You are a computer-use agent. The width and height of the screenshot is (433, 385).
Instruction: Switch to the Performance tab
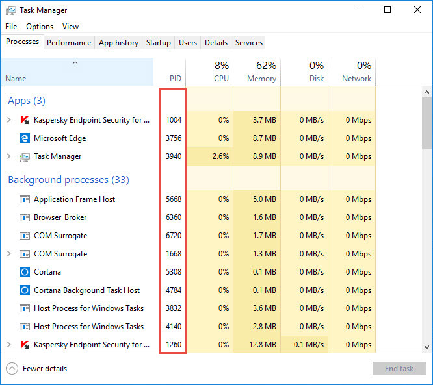pyautogui.click(x=69, y=43)
